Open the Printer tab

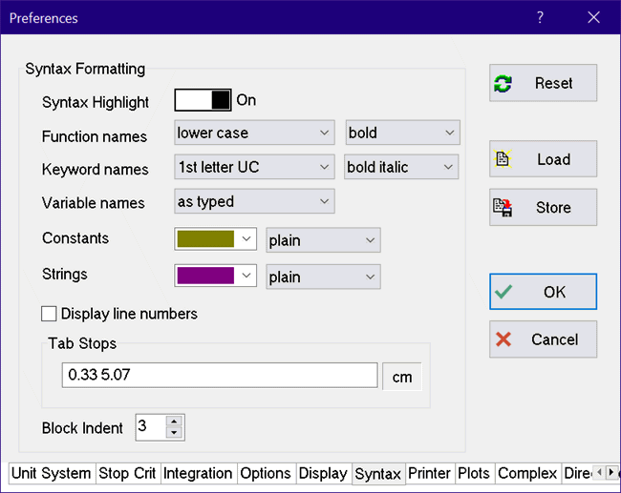429,473
